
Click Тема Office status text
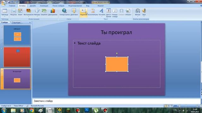coord(18,106)
